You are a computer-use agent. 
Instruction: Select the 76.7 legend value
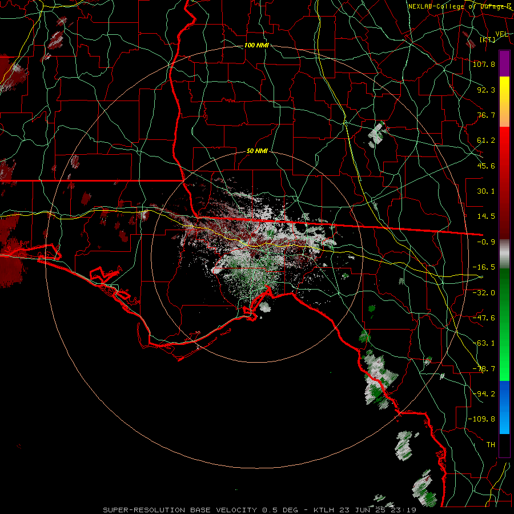click(x=486, y=115)
